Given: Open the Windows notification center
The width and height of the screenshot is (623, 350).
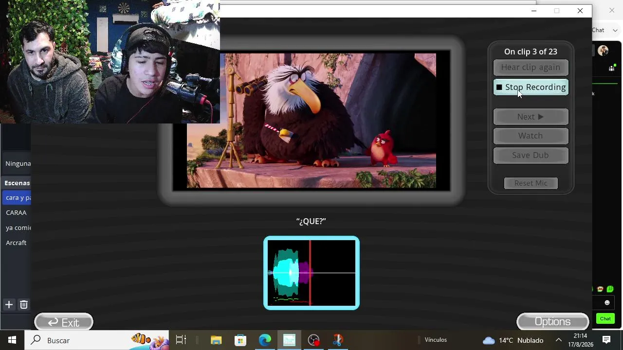Looking at the screenshot, I should click(606, 340).
